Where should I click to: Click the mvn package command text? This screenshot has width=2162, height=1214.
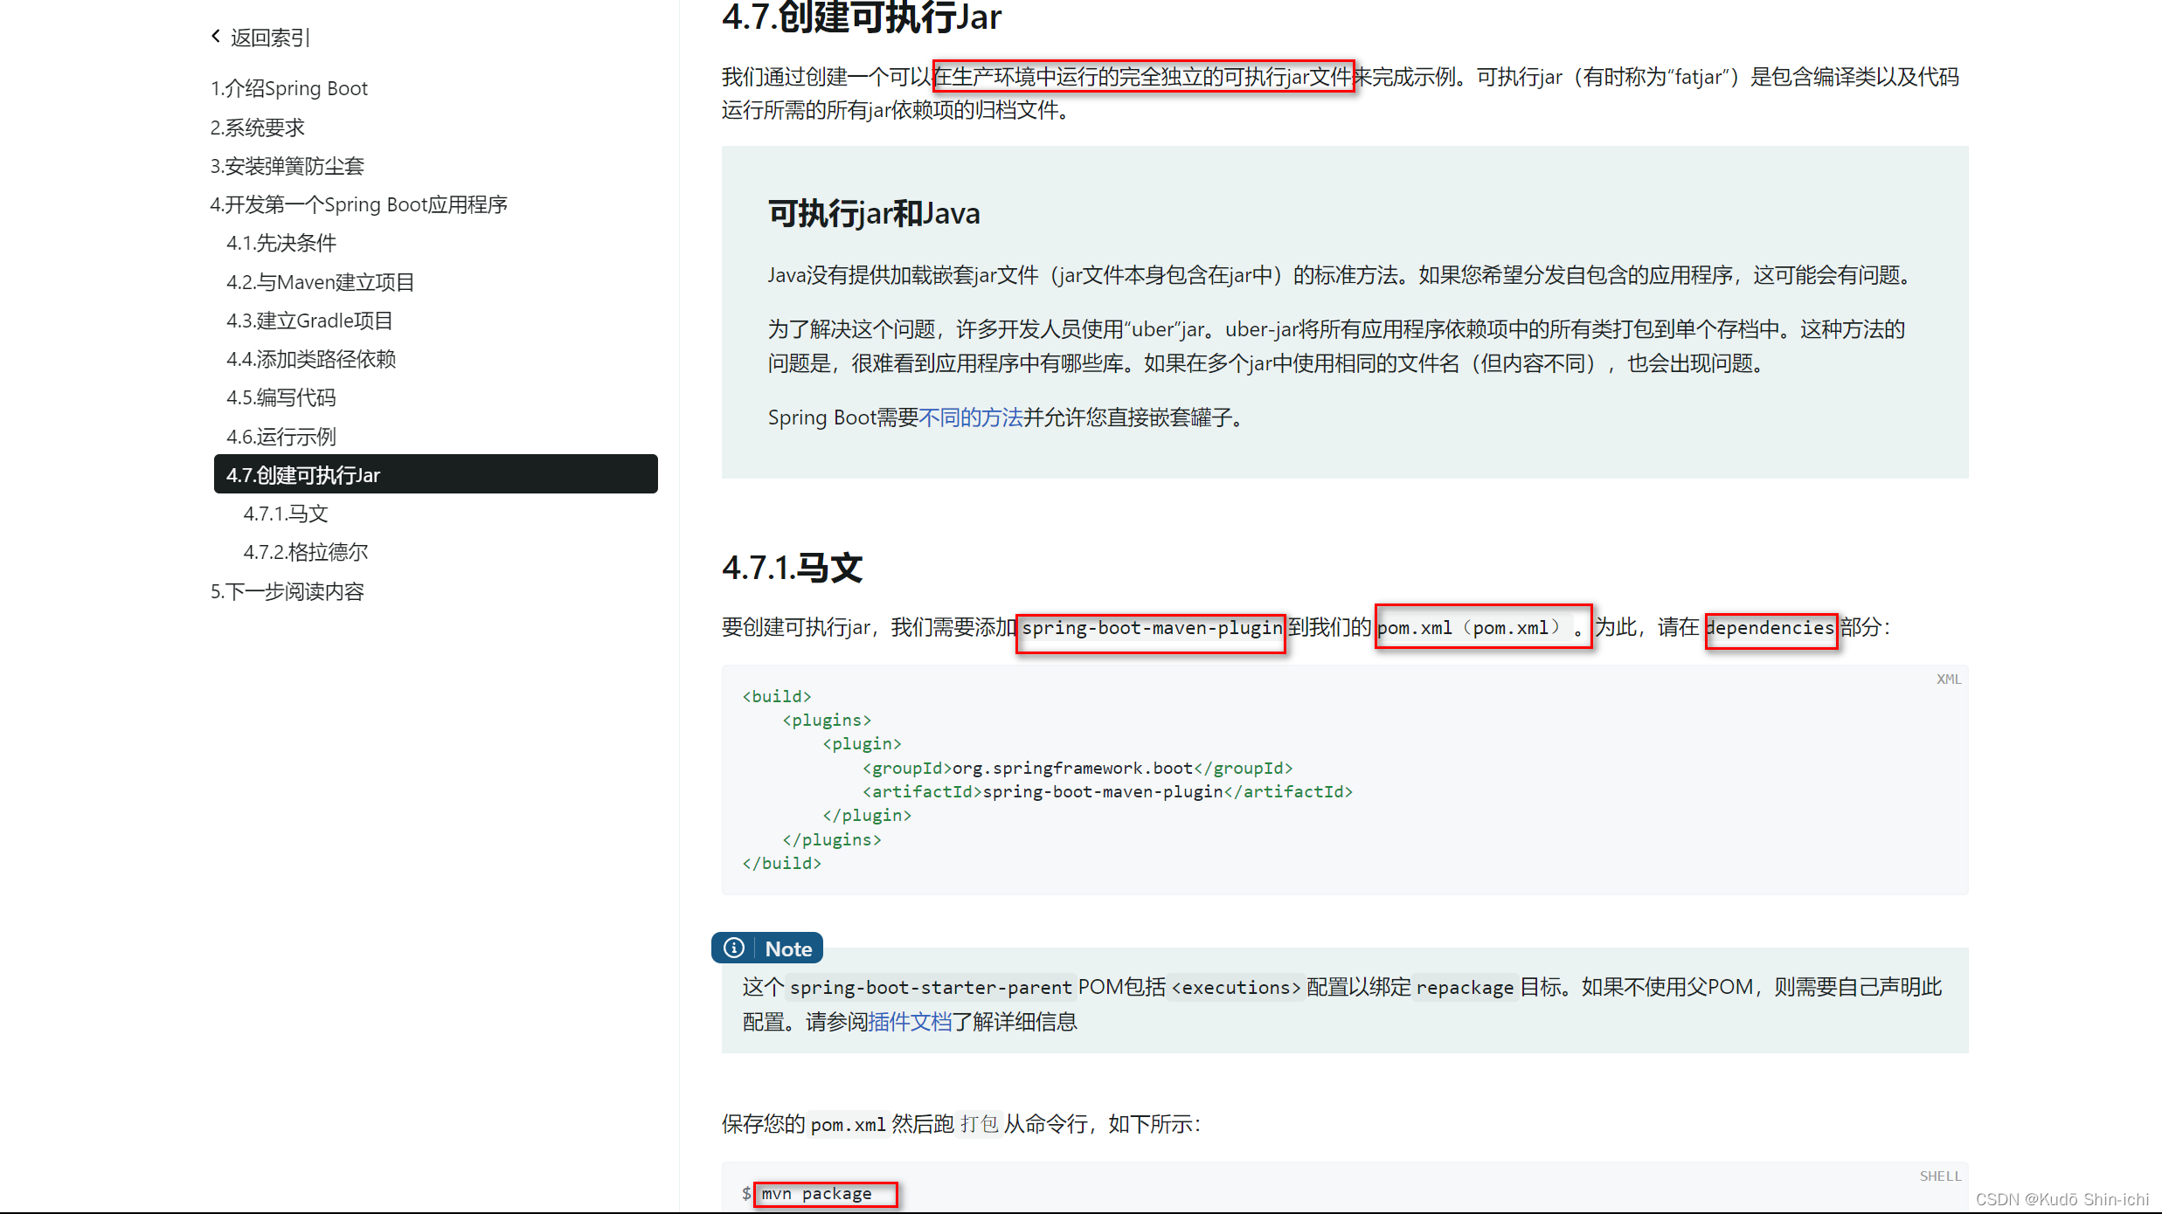click(816, 1193)
